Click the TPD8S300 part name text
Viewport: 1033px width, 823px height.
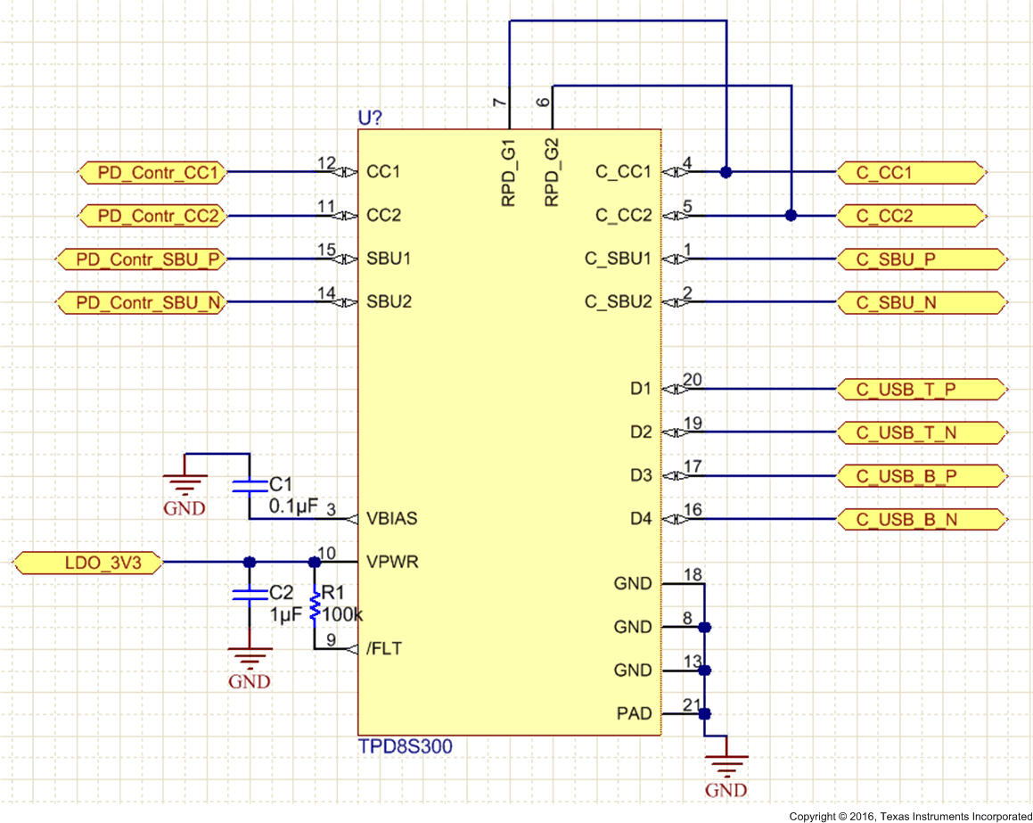[x=406, y=746]
